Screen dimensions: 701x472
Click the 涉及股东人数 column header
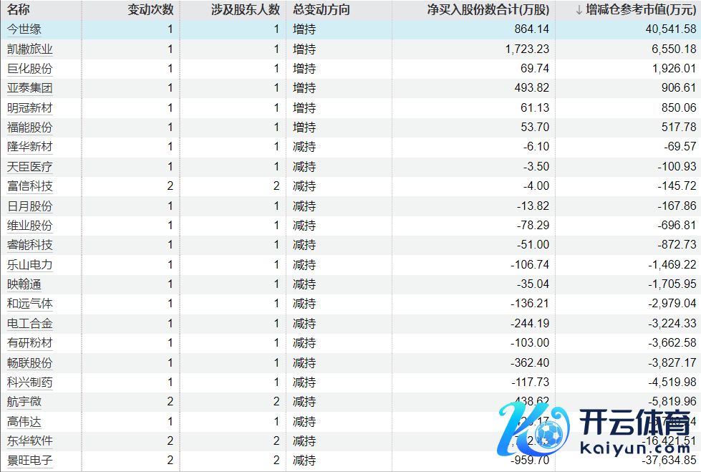246,10
